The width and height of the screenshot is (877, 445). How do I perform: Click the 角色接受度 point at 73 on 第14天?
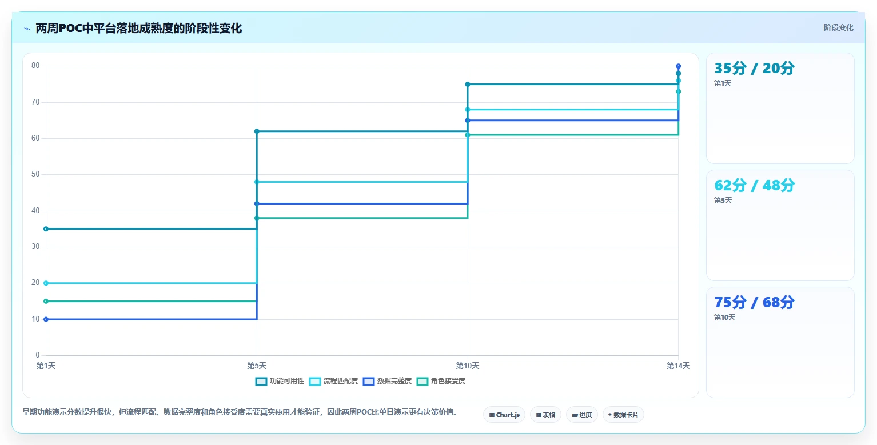coord(679,91)
